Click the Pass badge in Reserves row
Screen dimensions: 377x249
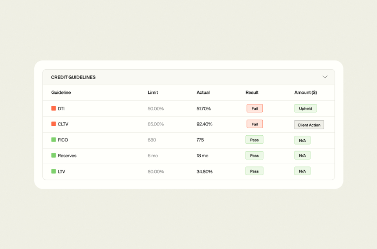[254, 155]
